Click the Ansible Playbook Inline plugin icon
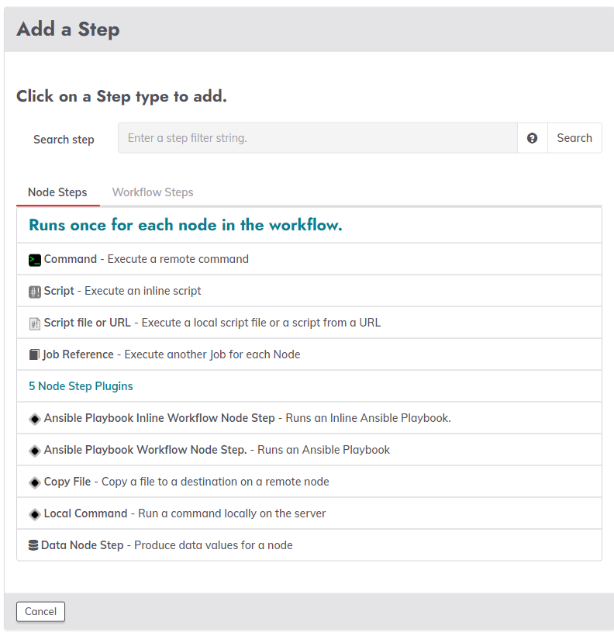The width and height of the screenshot is (614, 636). click(x=35, y=419)
